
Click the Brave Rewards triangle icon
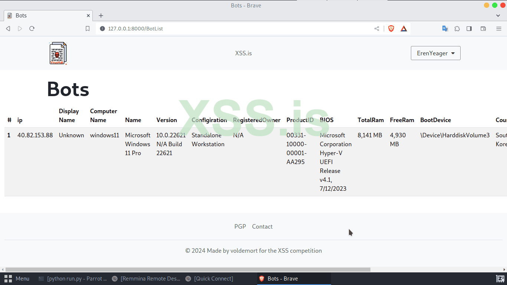(403, 28)
